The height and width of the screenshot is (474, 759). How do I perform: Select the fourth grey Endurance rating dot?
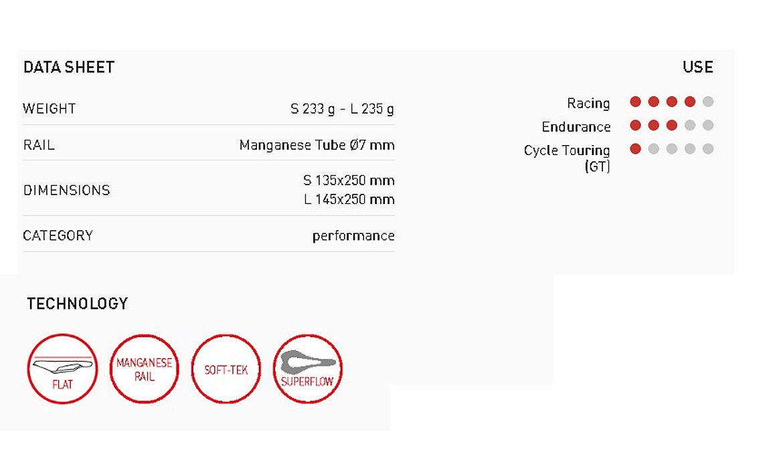click(690, 126)
